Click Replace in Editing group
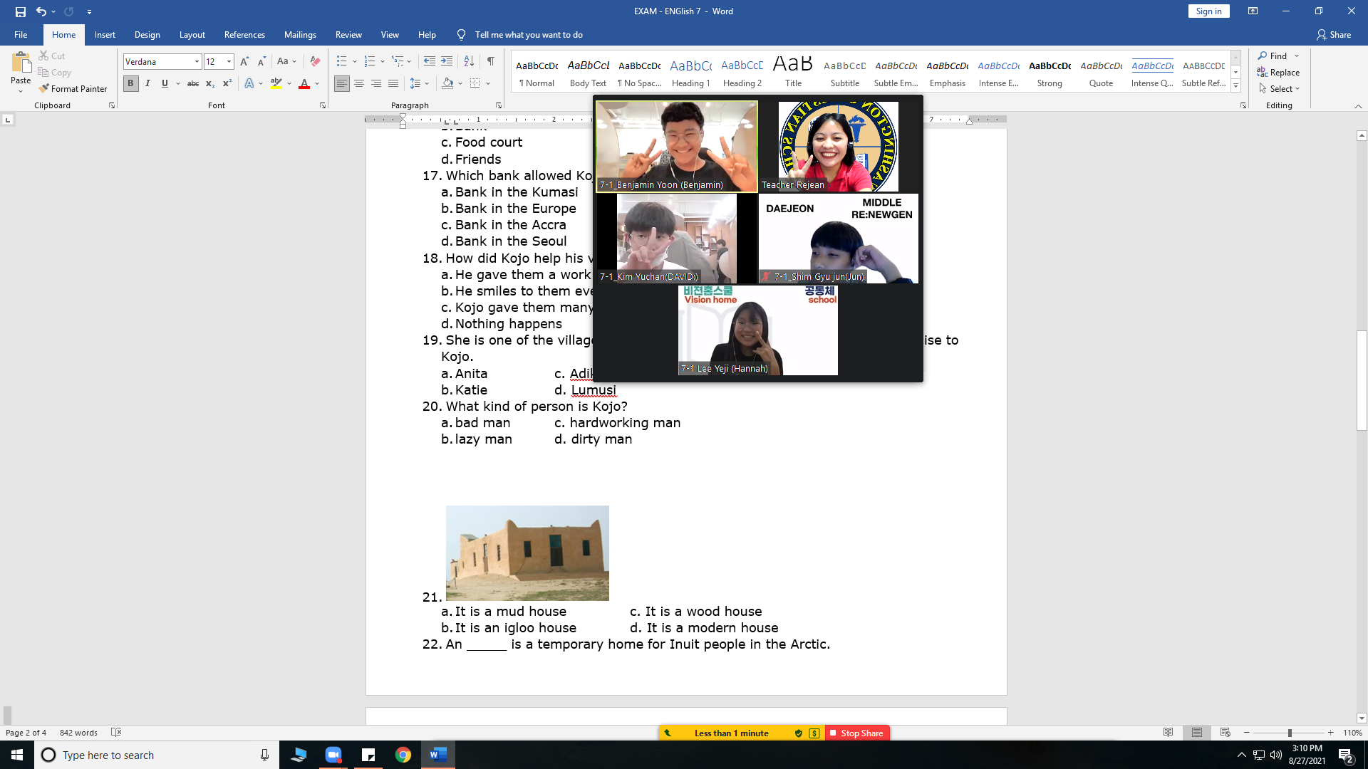This screenshot has height=769, width=1368. (x=1278, y=73)
